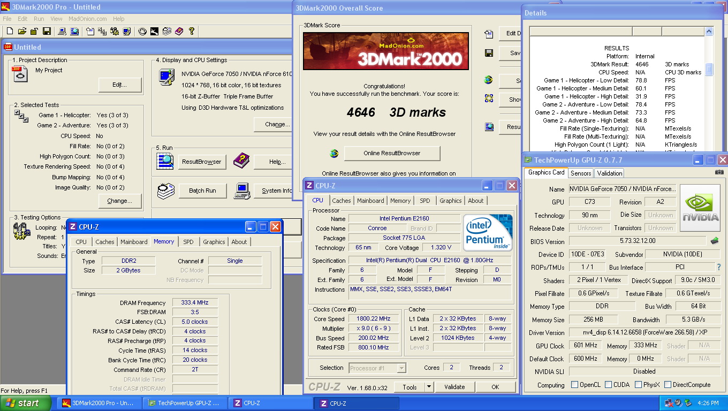Viewport: 728px width, 411px height.
Task: Click the Batch Run button
Action: tap(202, 191)
